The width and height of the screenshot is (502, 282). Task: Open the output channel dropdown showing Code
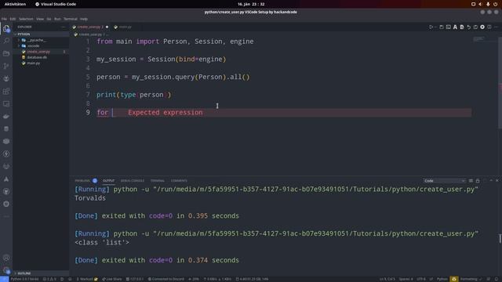tap(445, 181)
